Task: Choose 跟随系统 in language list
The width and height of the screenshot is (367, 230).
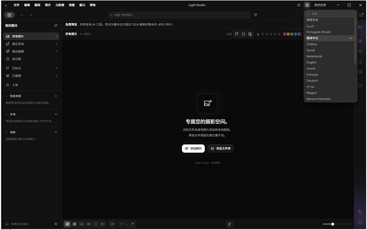Action: point(330,20)
